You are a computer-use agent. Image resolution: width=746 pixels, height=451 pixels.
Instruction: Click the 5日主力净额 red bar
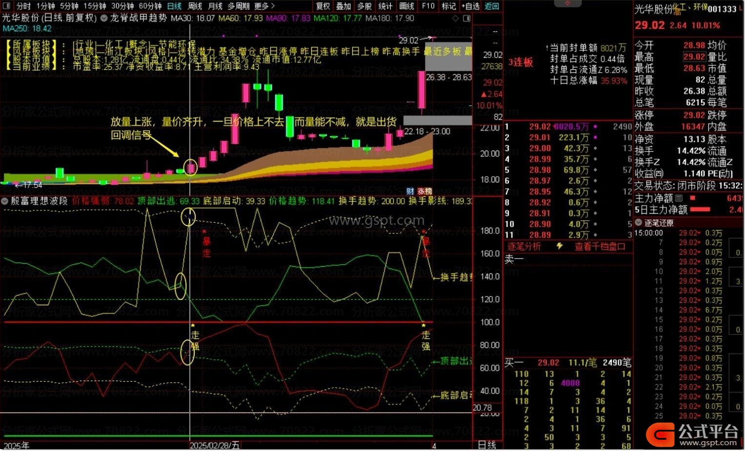click(x=701, y=210)
